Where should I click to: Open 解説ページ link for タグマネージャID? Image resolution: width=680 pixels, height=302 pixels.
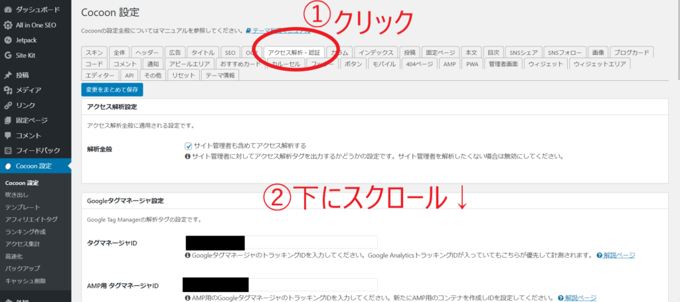(x=619, y=255)
